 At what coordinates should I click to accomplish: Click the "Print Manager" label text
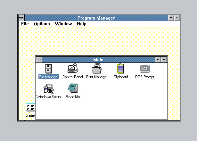point(97,77)
